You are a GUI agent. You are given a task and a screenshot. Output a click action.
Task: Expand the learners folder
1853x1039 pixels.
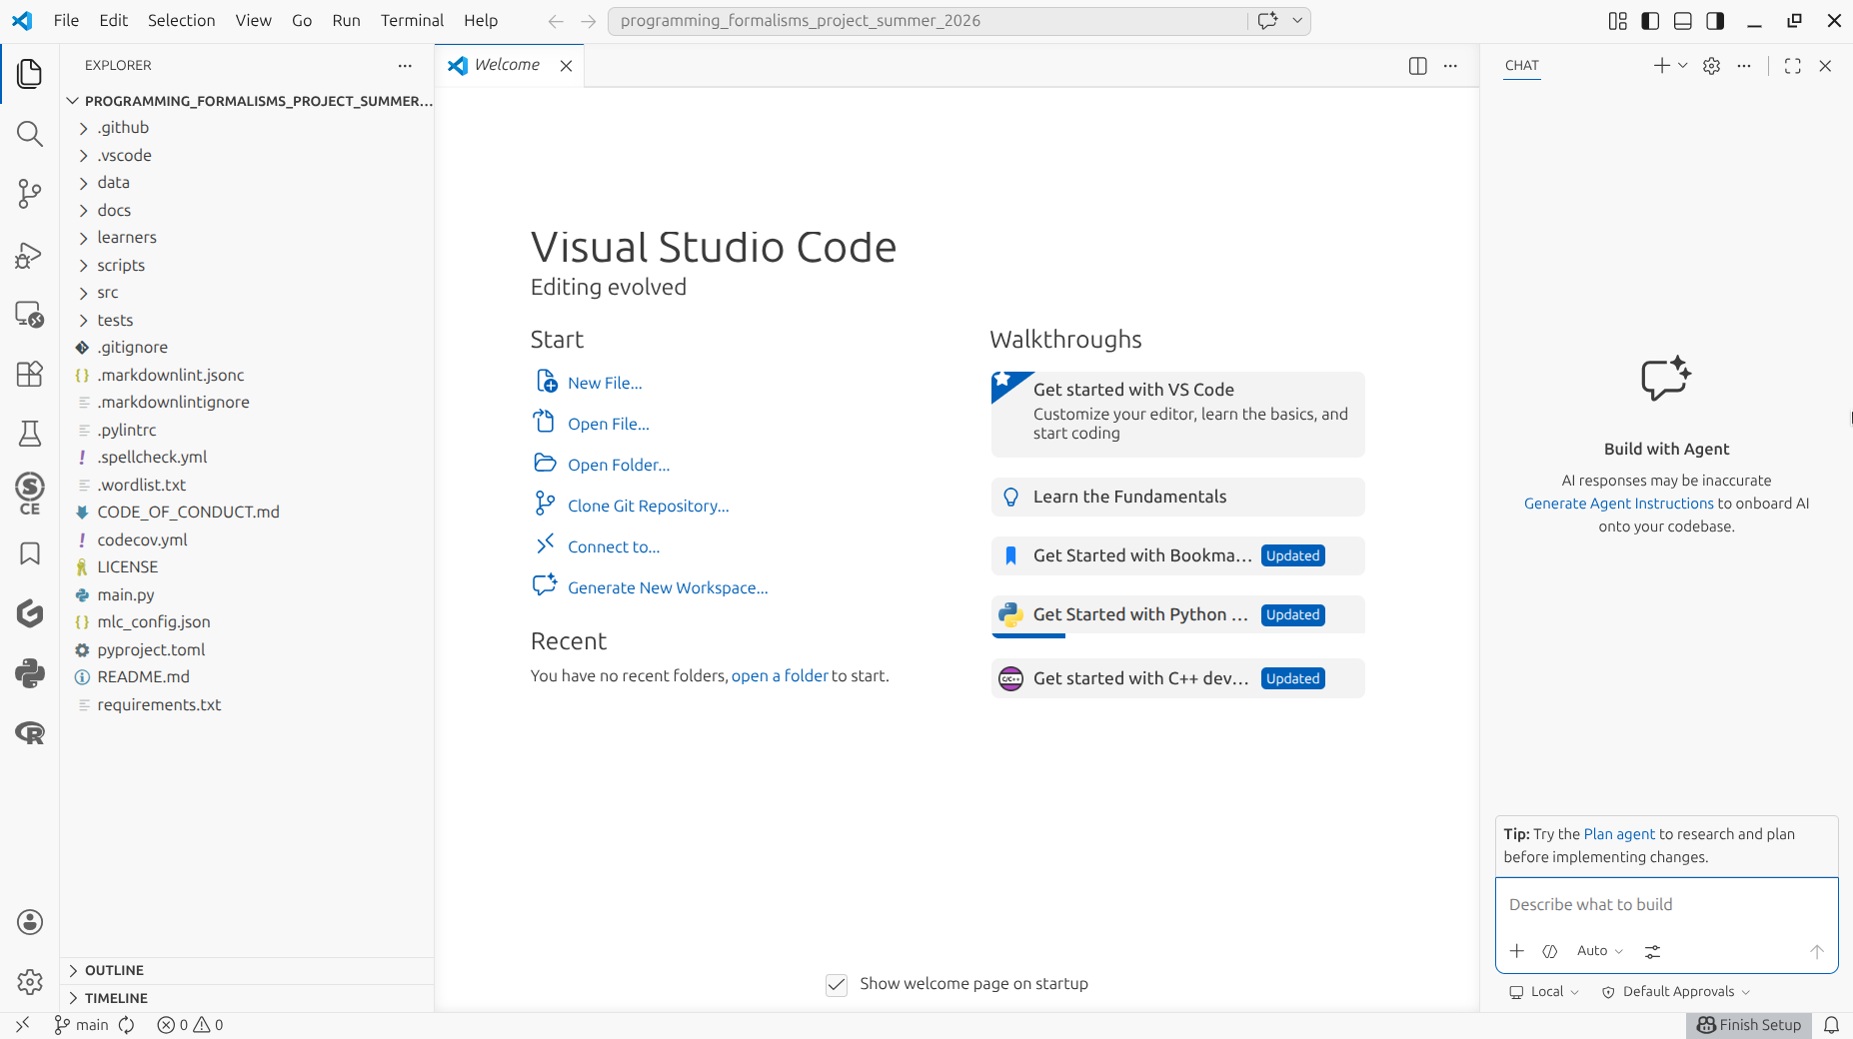(x=247, y=238)
